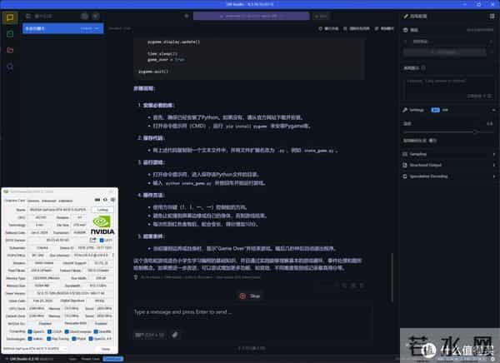Click the preset icon in the right panel
This screenshot has height=363, width=500.
coord(406,30)
